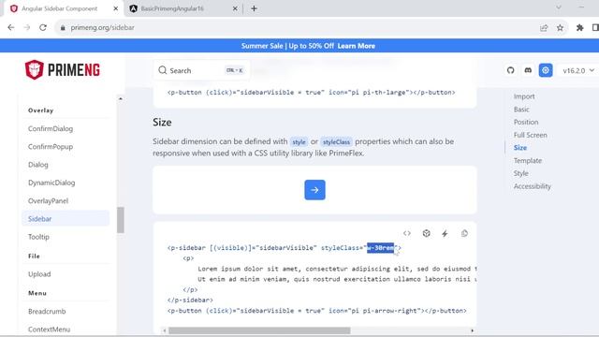Jump to Full Screen section
Viewport: 599px width, 337px height.
point(531,135)
